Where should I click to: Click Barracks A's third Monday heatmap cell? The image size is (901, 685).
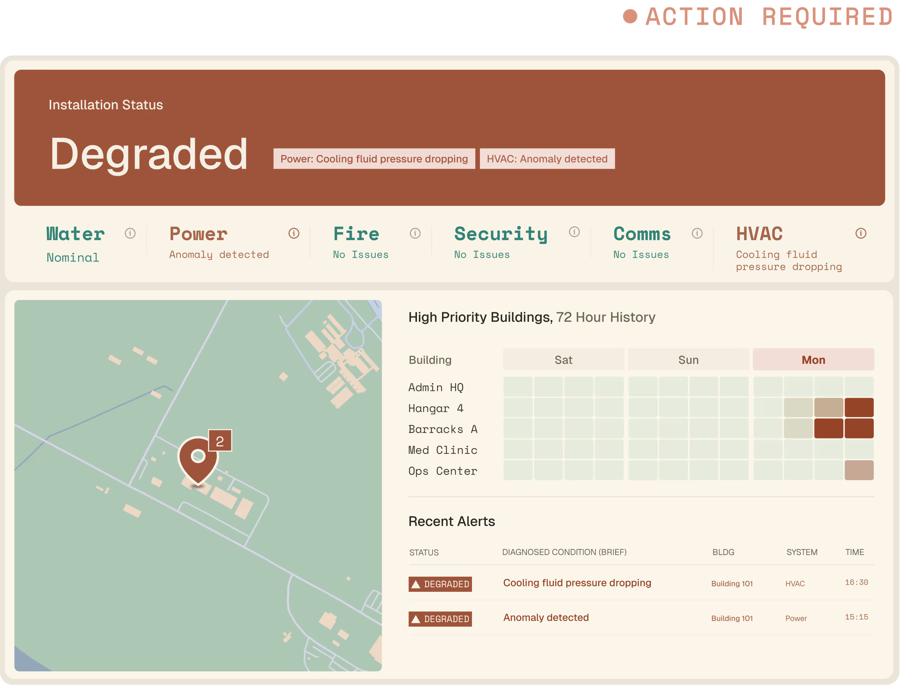828,429
